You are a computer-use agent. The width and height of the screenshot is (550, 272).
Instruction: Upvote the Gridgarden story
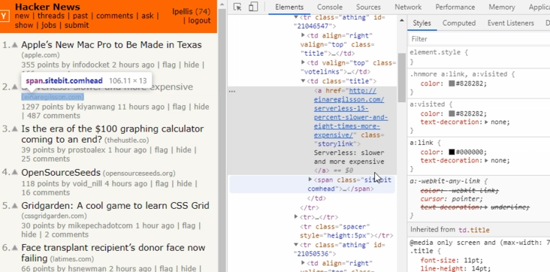tap(15, 205)
